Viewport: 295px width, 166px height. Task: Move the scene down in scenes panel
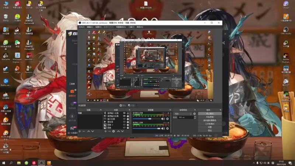point(93,131)
